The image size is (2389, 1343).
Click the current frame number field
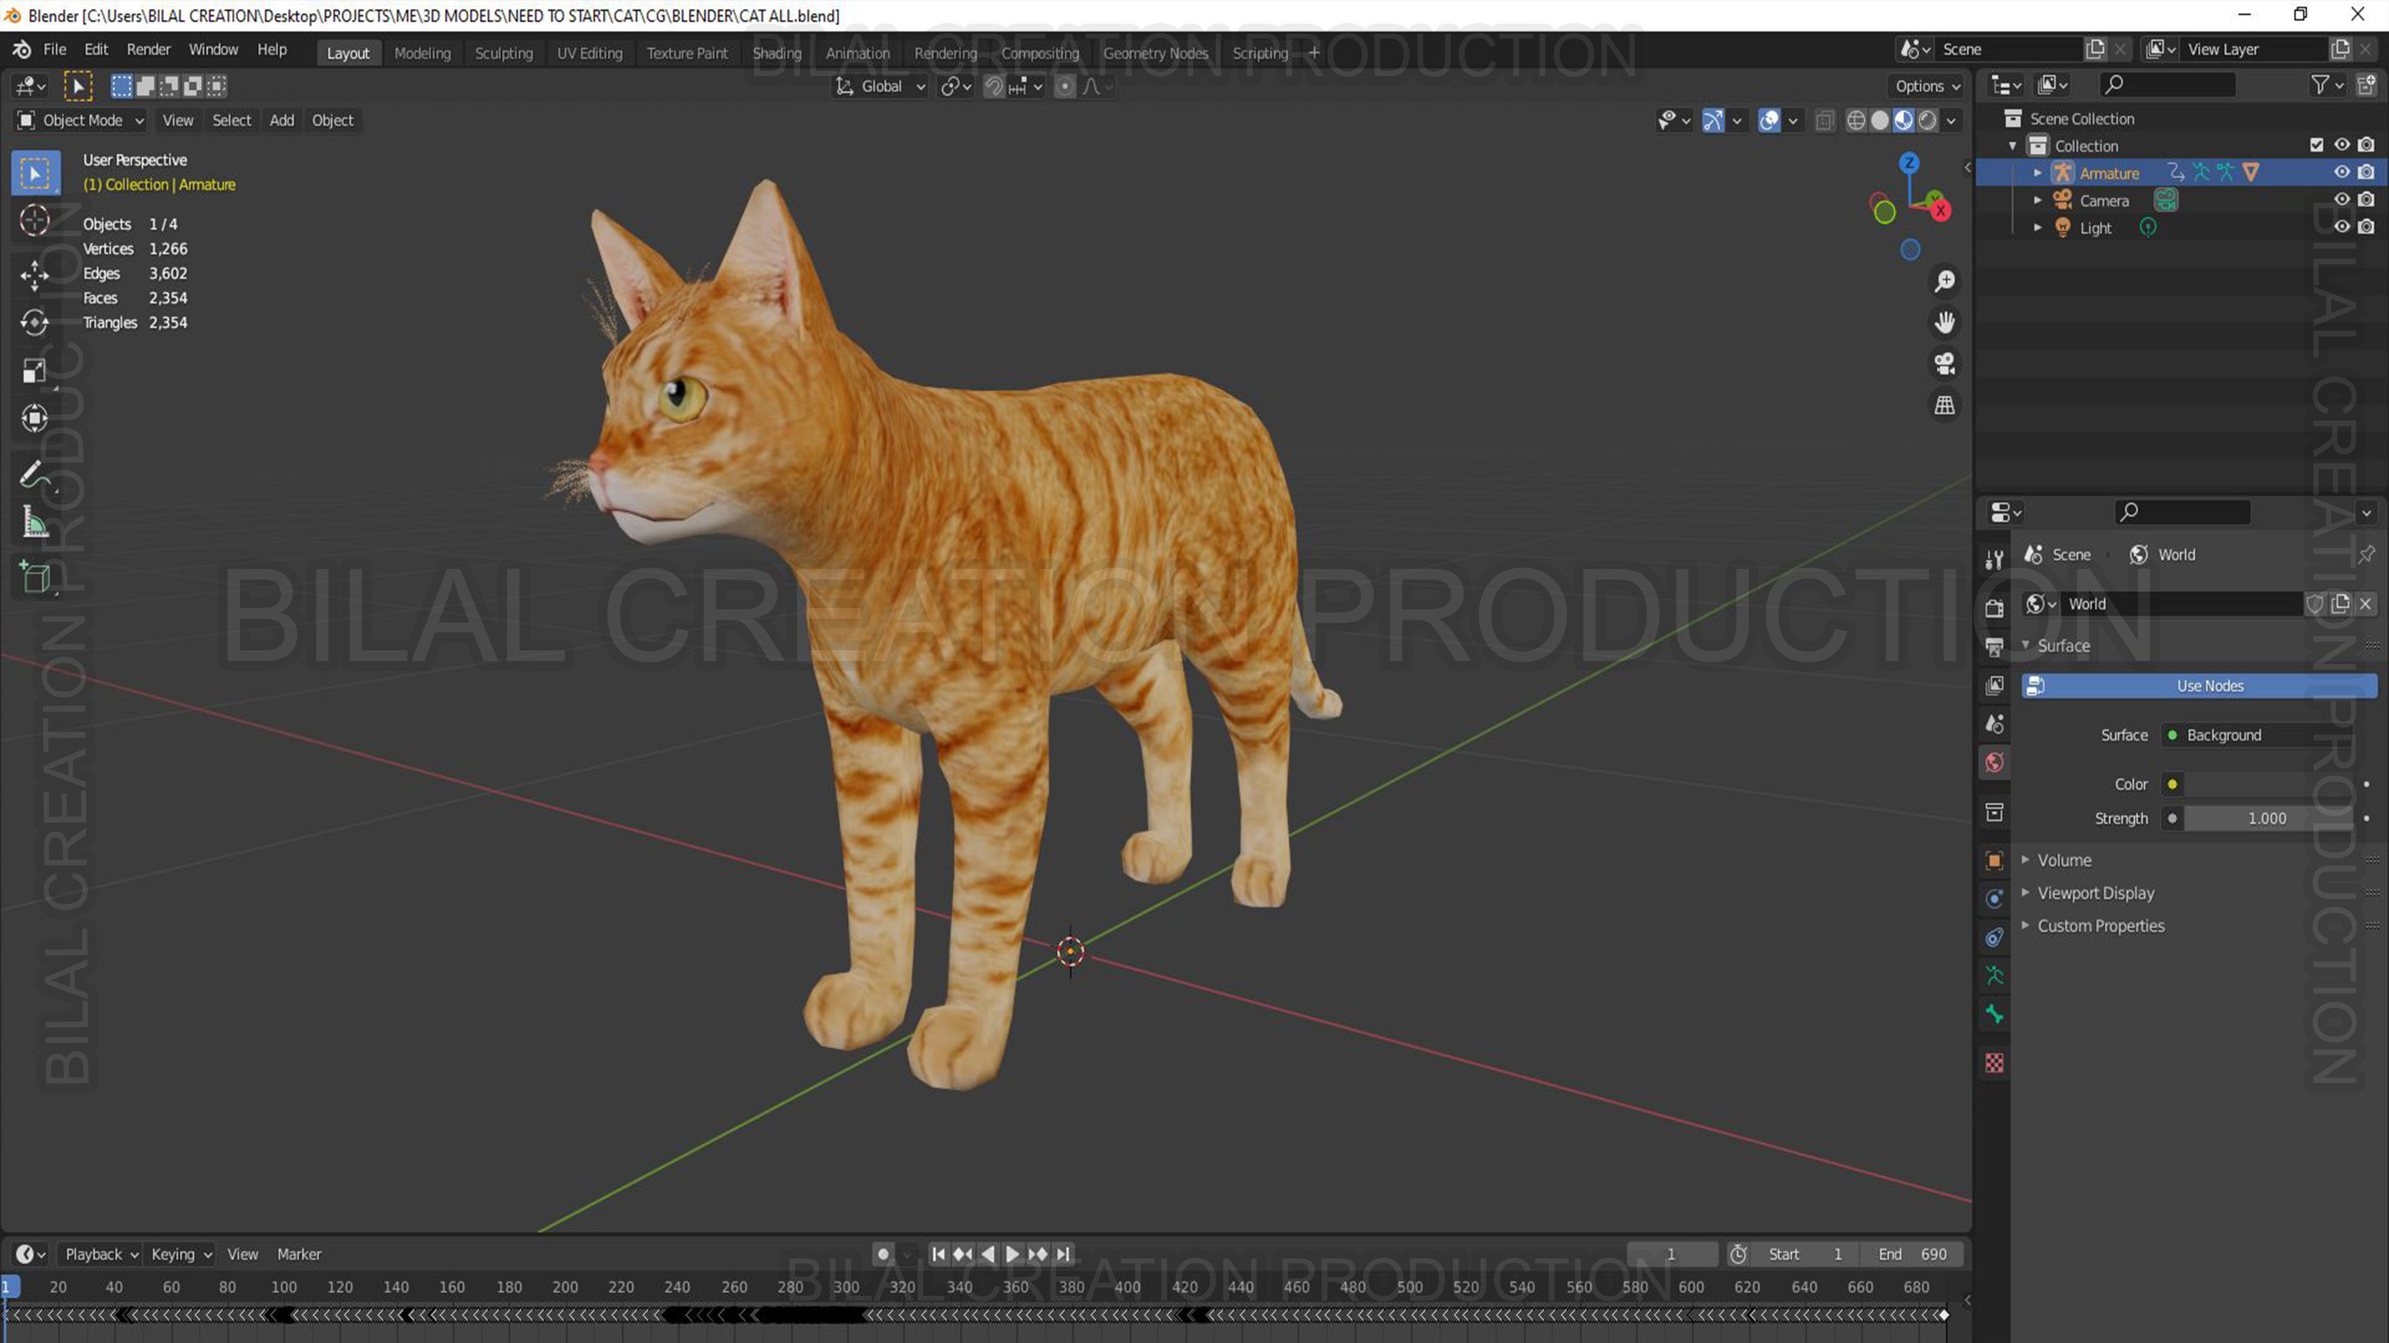click(x=1671, y=1253)
